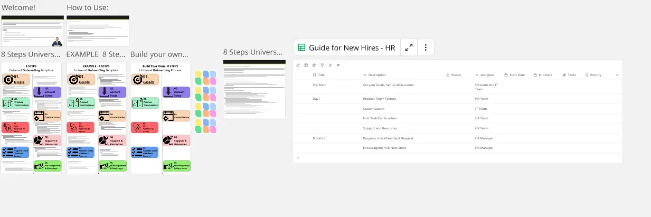Select the How to Use: frame title
This screenshot has height=217, width=651.
pos(88,7)
